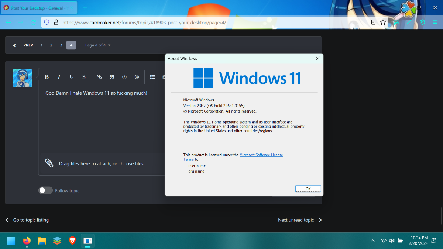The image size is (443, 249).
Task: Open the notification bell in taskbar
Action: 434,241
